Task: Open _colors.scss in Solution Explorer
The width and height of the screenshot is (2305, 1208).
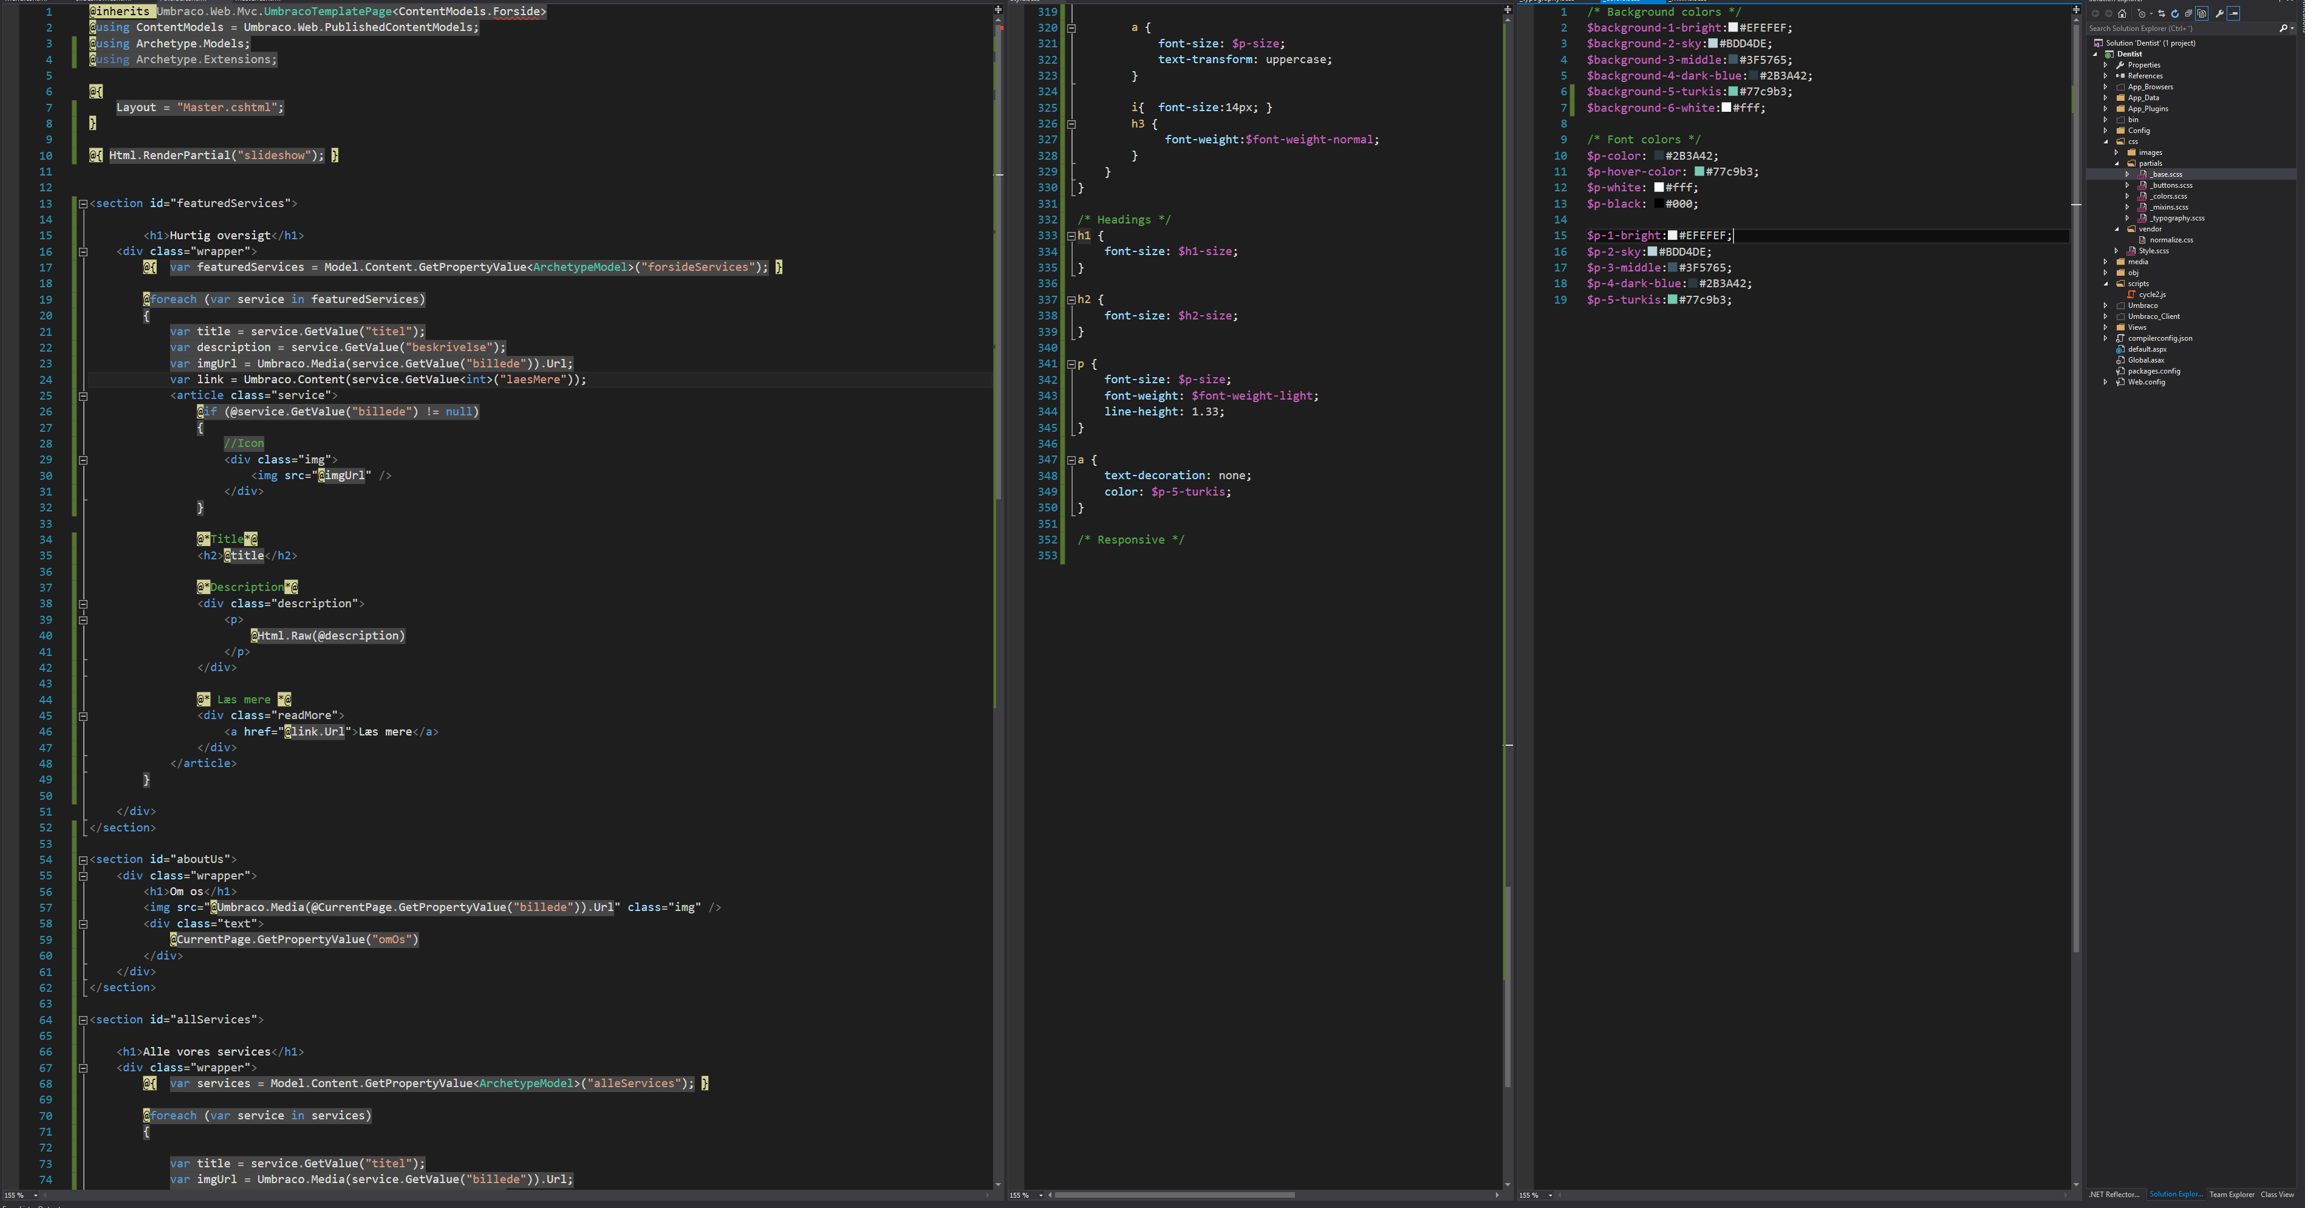Action: point(2169,196)
